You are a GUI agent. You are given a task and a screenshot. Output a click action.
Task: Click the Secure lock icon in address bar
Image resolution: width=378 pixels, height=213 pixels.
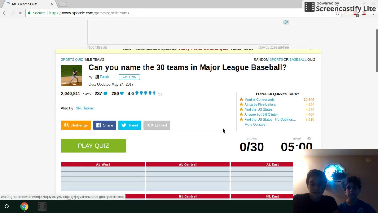(x=29, y=13)
